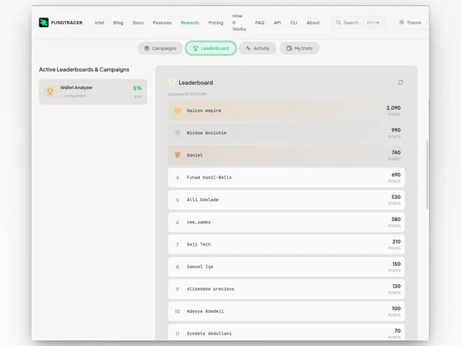This screenshot has width=461, height=346.
Task: Click the silver medal icon beside Wisdom Anyichie
Action: tap(178, 133)
